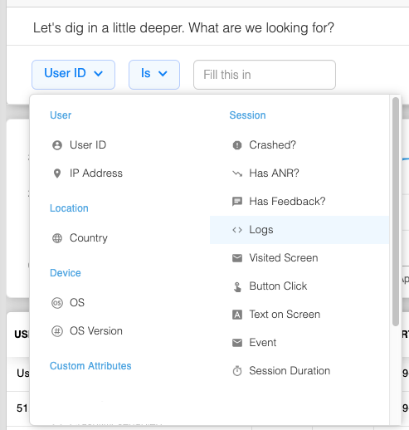This screenshot has width=409, height=430.
Task: Click the Crashed exclamation icon
Action: tap(237, 145)
